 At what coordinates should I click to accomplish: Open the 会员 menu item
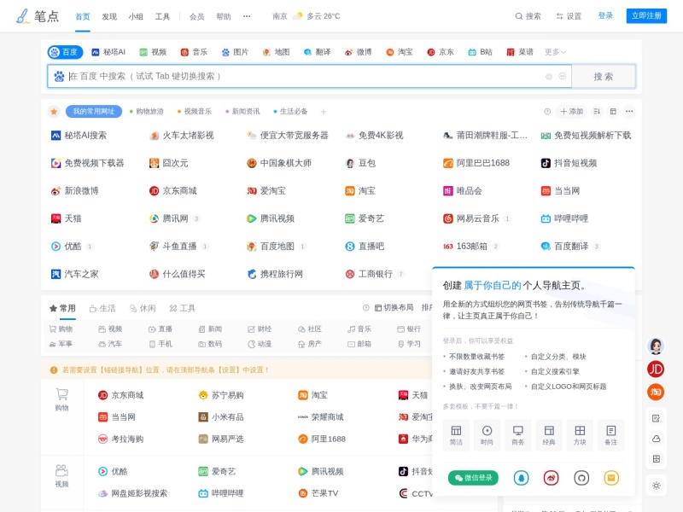[x=197, y=16]
